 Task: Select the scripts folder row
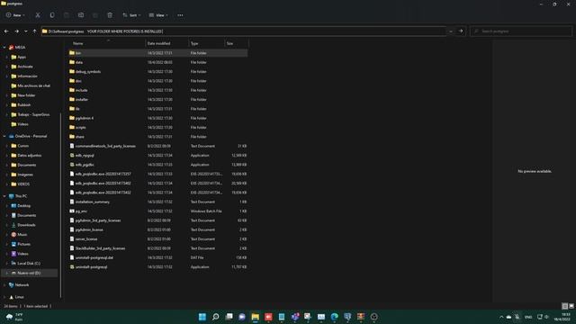[x=158, y=128]
